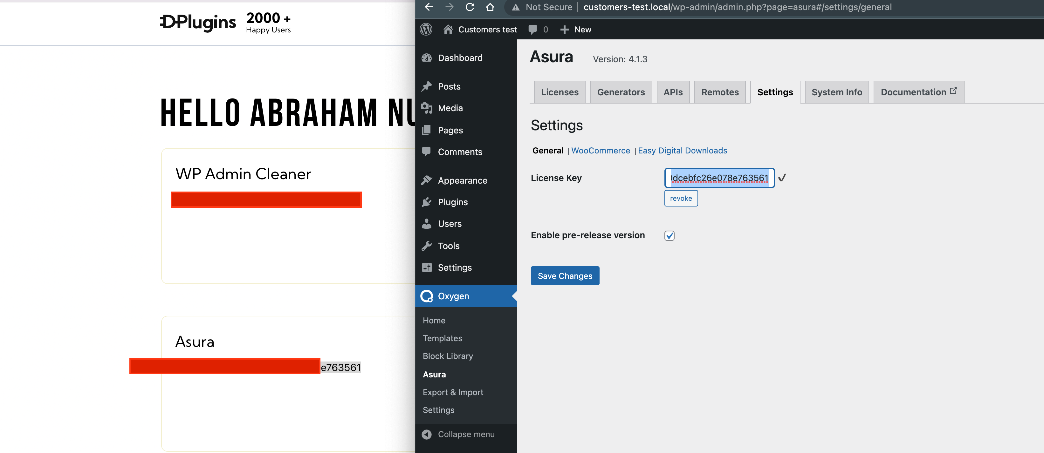The image size is (1044, 453).
Task: Click the Posts pin icon
Action: coord(426,86)
